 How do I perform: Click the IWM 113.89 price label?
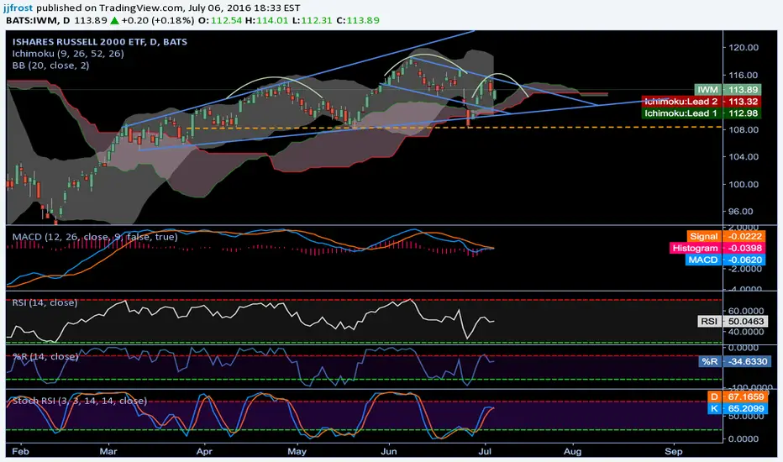coord(728,90)
